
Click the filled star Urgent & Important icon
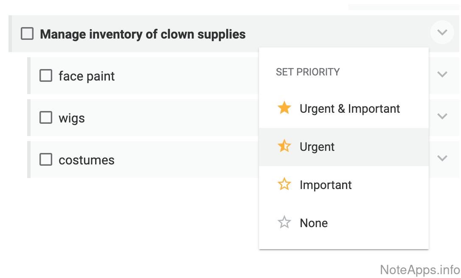point(284,108)
